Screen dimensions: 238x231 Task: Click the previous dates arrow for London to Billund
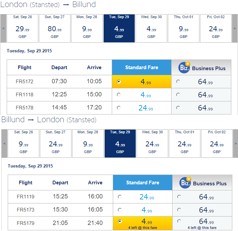point(3,29)
